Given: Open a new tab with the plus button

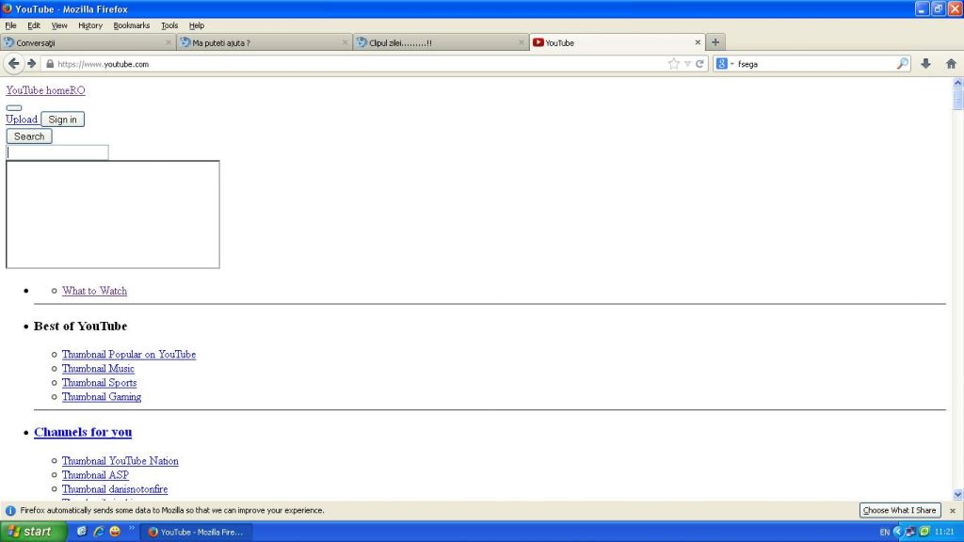Looking at the screenshot, I should [x=715, y=42].
